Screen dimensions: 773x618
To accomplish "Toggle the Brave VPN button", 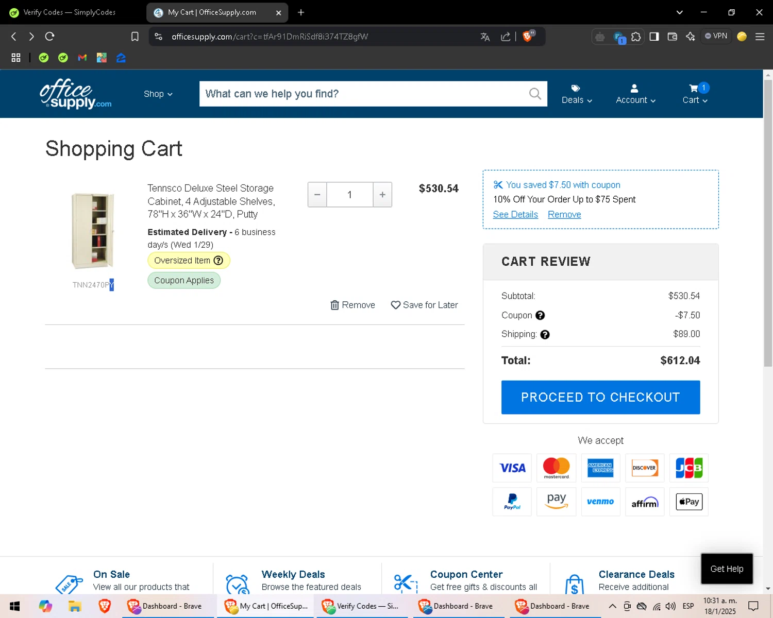I will coord(716,36).
